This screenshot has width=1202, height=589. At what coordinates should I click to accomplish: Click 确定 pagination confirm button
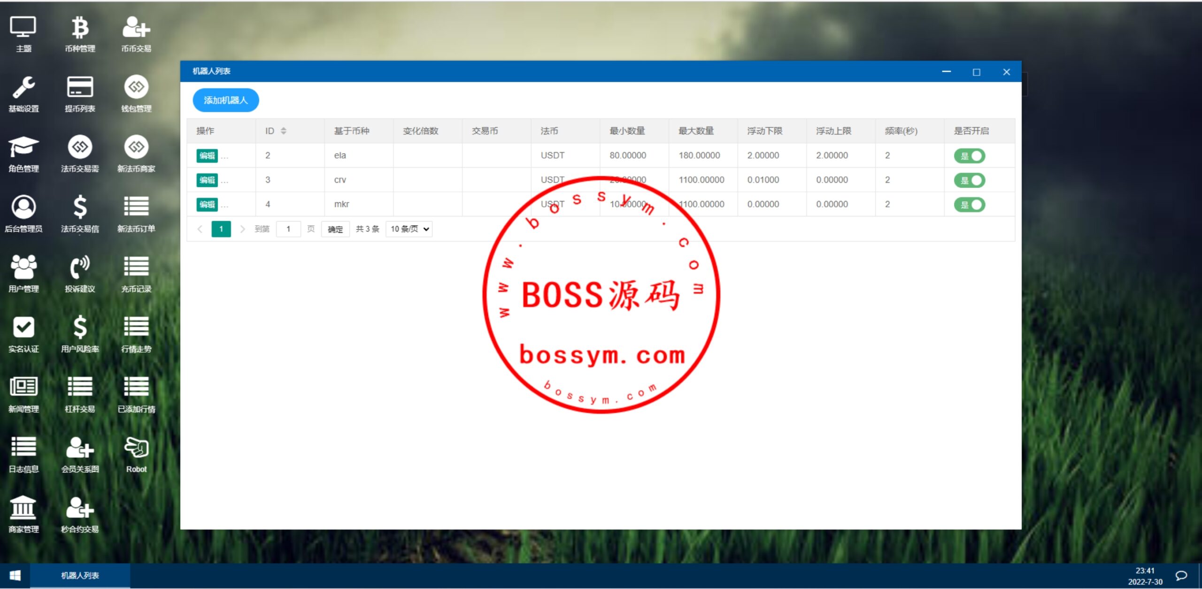point(335,229)
